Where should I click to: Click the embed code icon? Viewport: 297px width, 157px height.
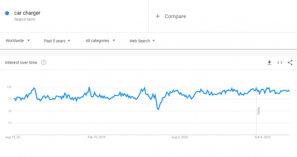tap(280, 63)
